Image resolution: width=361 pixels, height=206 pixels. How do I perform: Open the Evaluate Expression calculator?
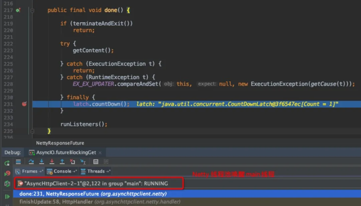click(x=96, y=162)
